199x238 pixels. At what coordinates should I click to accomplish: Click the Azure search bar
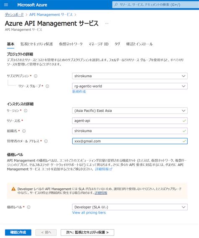(x=155, y=5)
